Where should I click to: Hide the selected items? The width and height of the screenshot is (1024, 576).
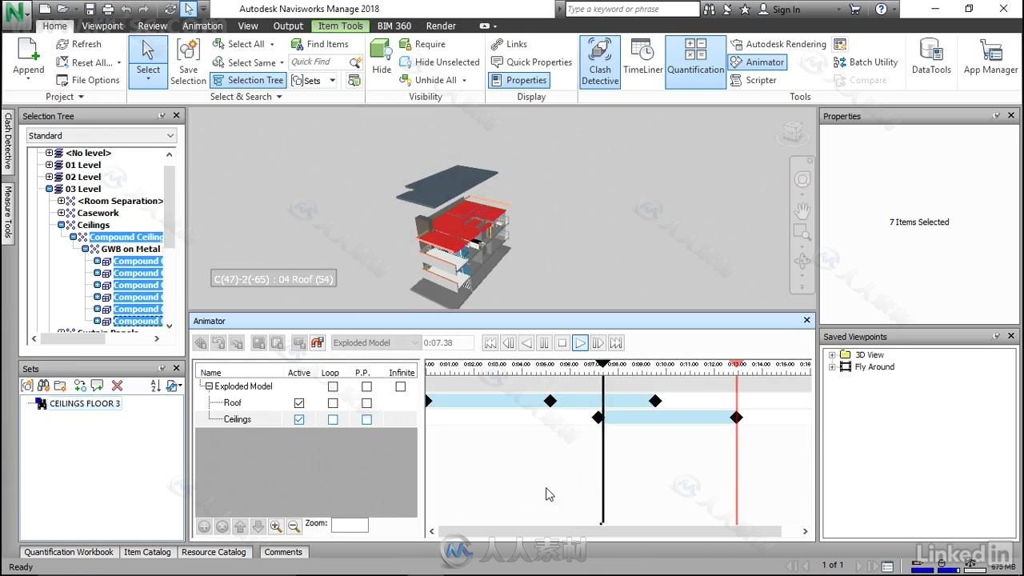[382, 56]
